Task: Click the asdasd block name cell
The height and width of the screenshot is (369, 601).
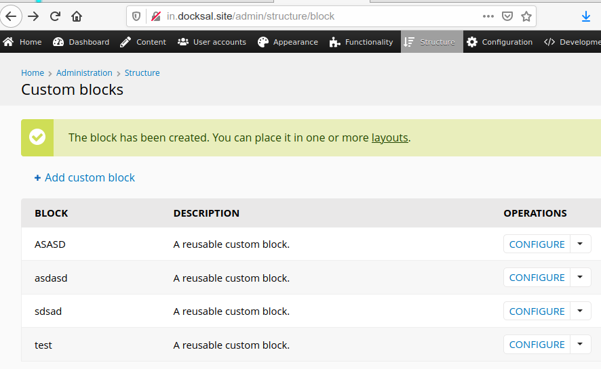Action: pos(51,278)
